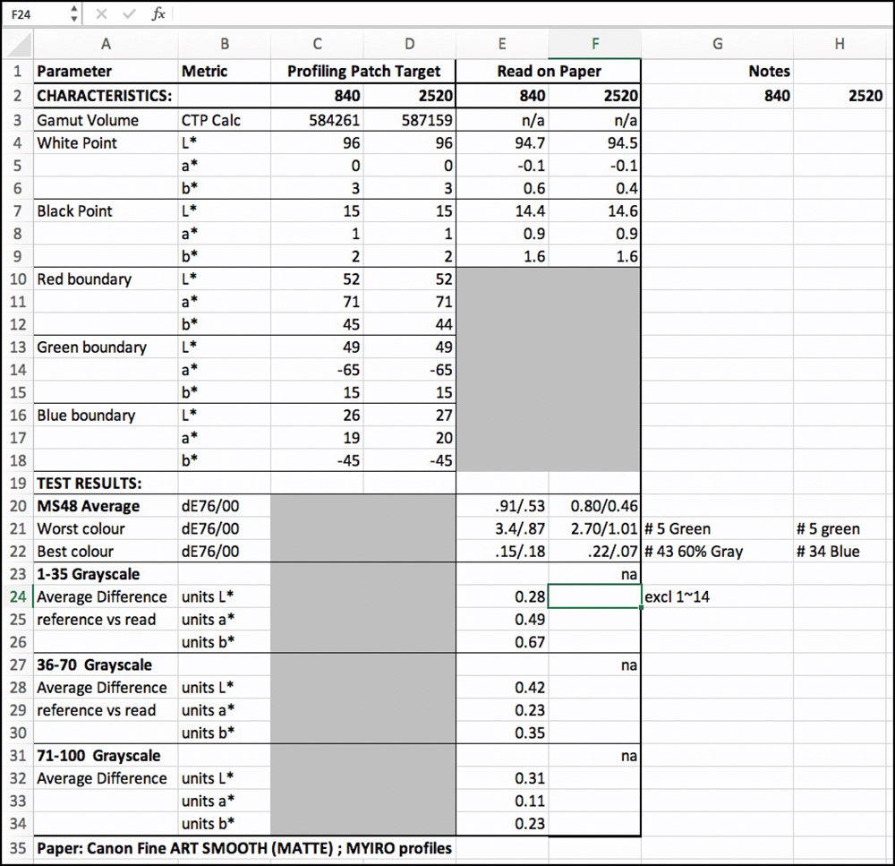
Task: Select row 24 via its row number
Action: tap(17, 596)
